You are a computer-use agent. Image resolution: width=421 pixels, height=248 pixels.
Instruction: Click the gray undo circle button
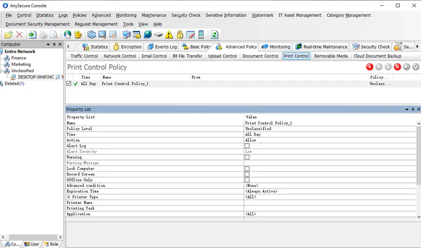(406, 67)
